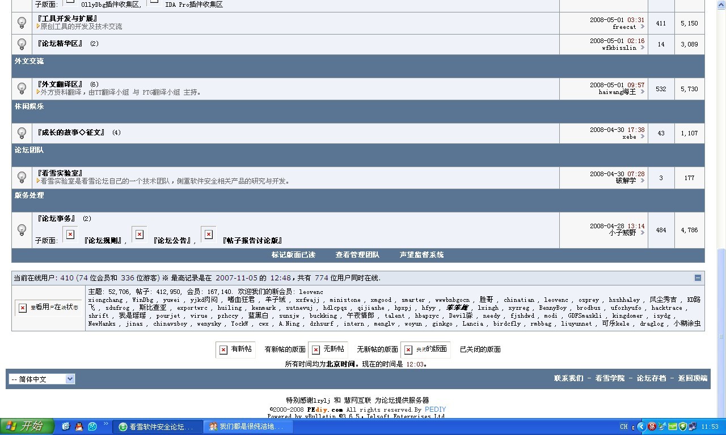
Task: Click the 论坛存档 footer link
Action: coord(651,378)
